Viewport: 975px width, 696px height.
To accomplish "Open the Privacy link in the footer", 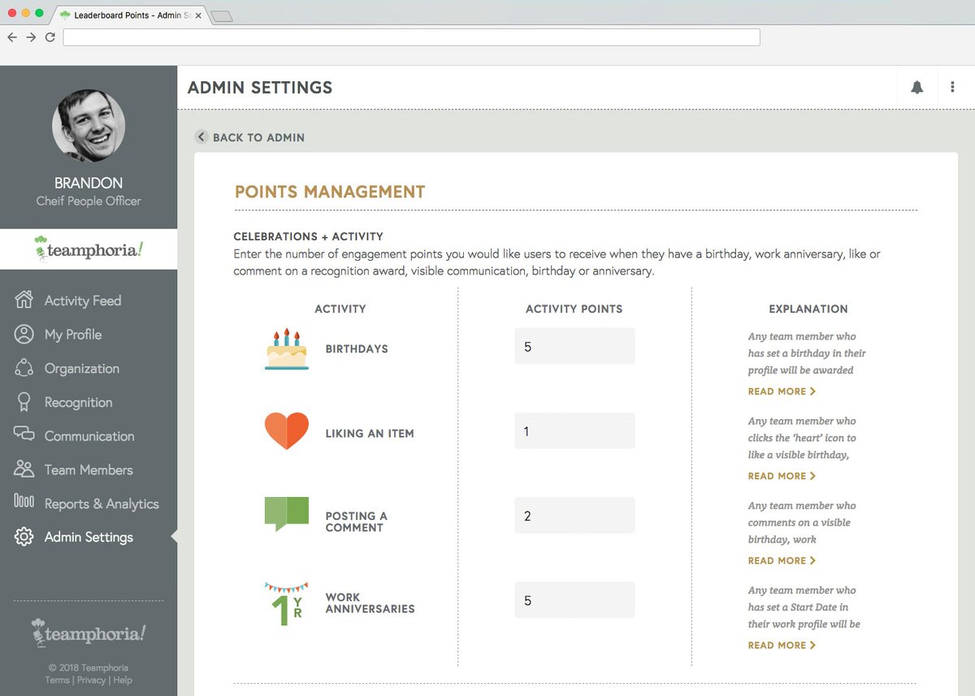I will 91,680.
